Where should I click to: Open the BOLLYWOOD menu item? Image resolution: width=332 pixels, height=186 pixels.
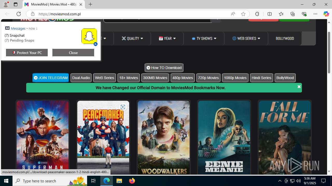285,38
